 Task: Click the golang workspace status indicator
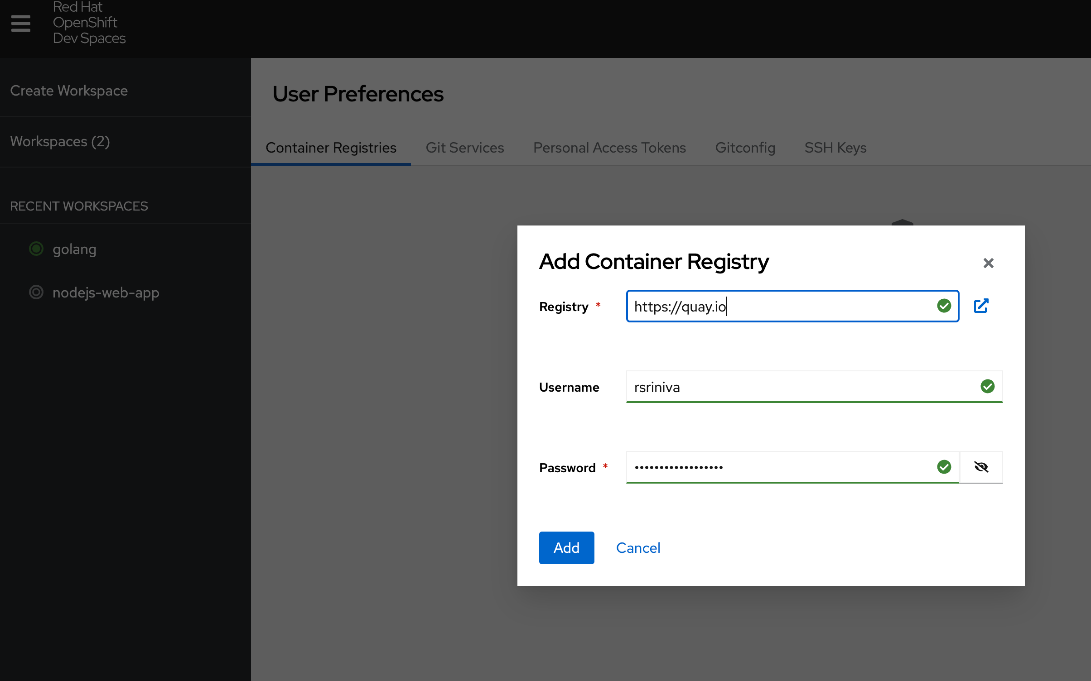pyautogui.click(x=36, y=248)
